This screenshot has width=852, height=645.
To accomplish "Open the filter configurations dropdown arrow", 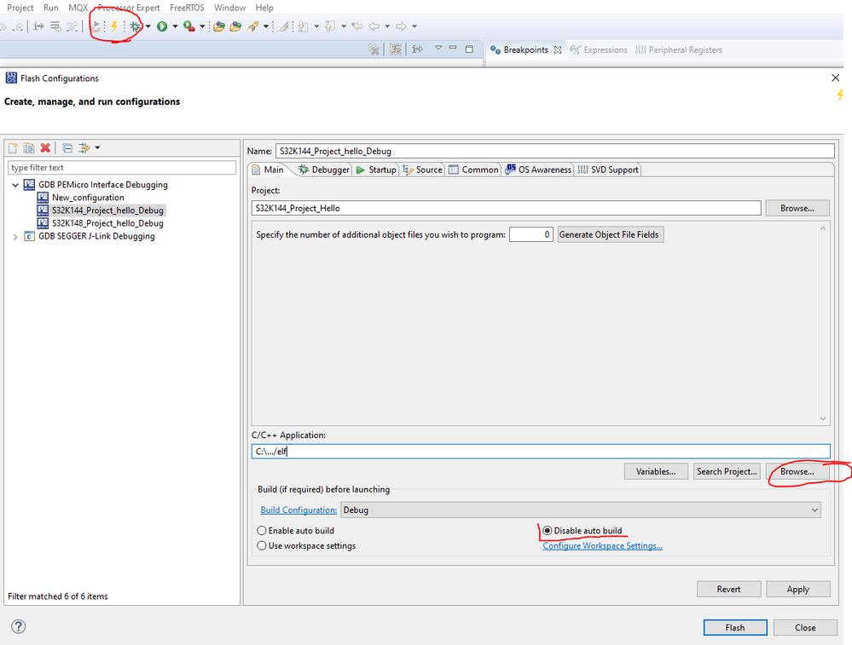I will click(98, 147).
